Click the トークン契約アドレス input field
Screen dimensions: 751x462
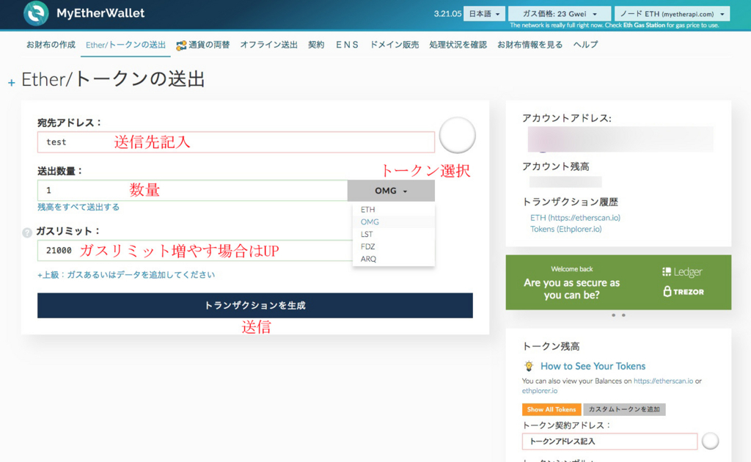609,441
